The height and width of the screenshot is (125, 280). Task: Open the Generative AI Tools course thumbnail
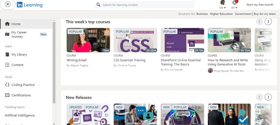(x=230, y=40)
